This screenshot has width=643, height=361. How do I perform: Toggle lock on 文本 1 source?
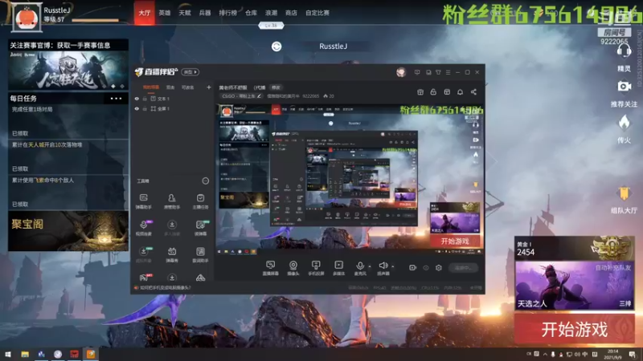pyautogui.click(x=145, y=99)
